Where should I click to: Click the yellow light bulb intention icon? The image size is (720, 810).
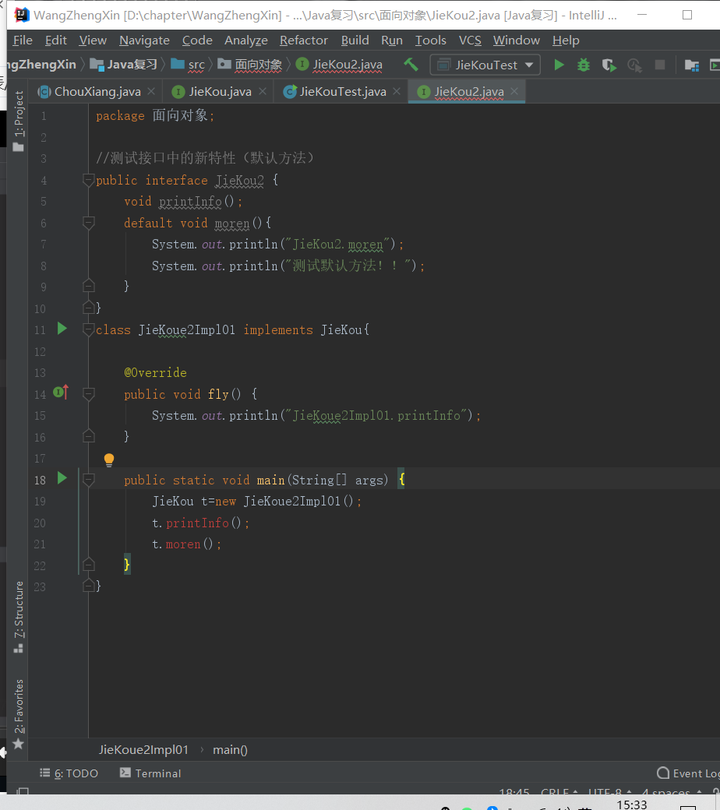pos(108,460)
